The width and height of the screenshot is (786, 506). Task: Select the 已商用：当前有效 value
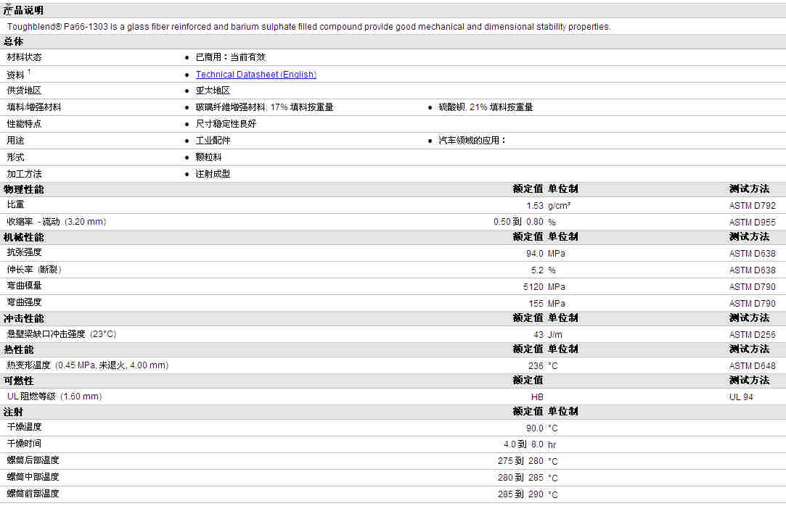pos(231,57)
